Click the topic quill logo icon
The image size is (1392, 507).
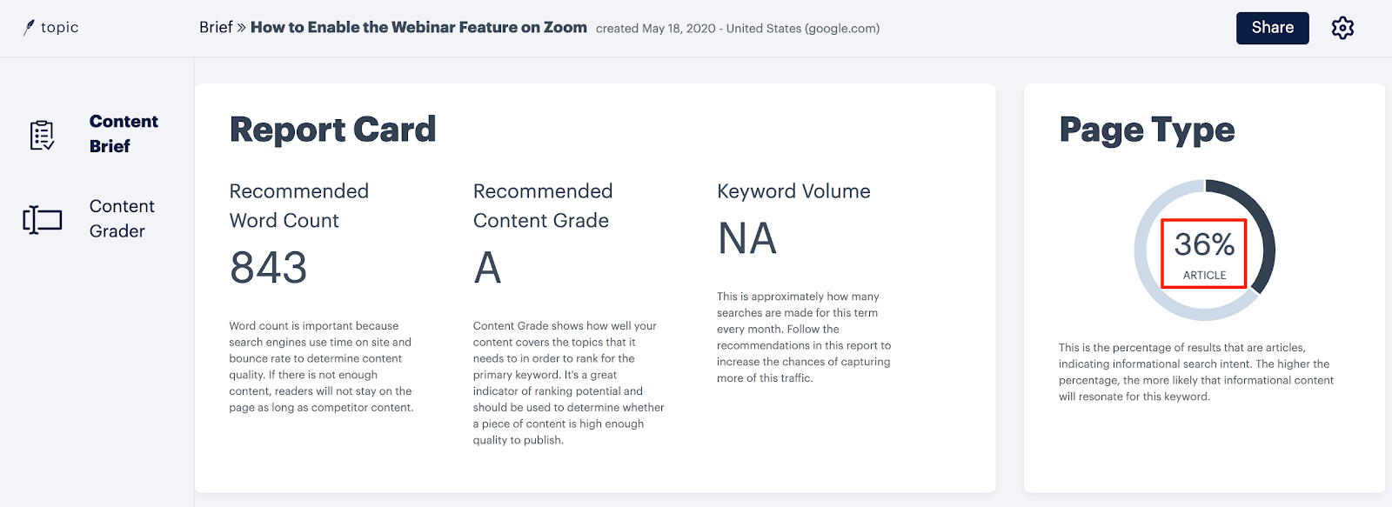tap(29, 28)
